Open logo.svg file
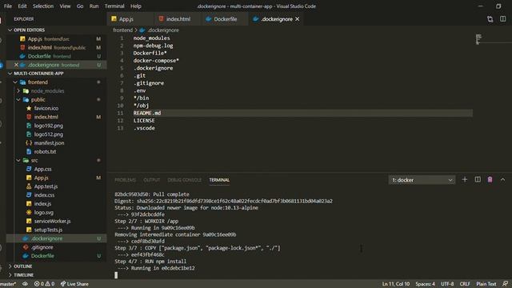Viewport: 512px width, 288px height. click(43, 213)
